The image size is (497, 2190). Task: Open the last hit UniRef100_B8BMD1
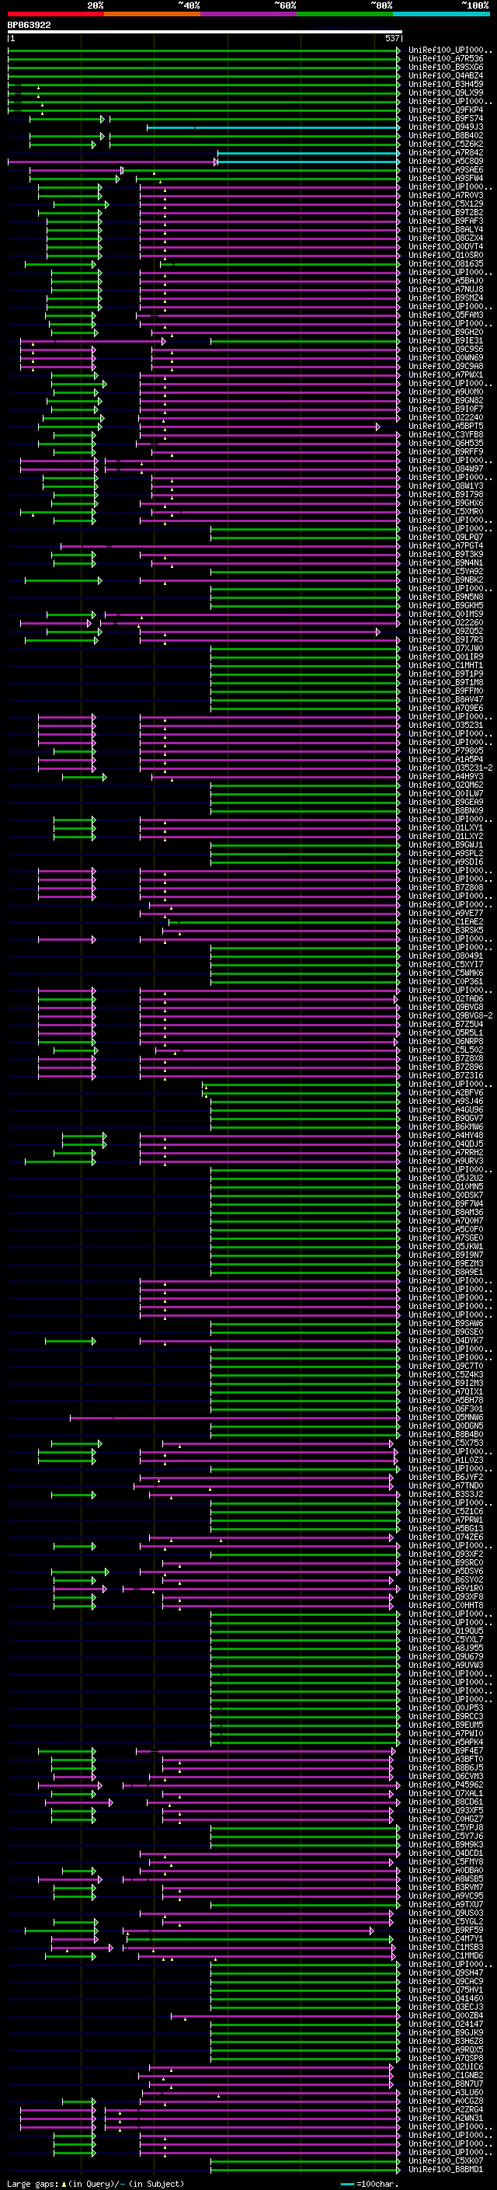click(446, 2169)
